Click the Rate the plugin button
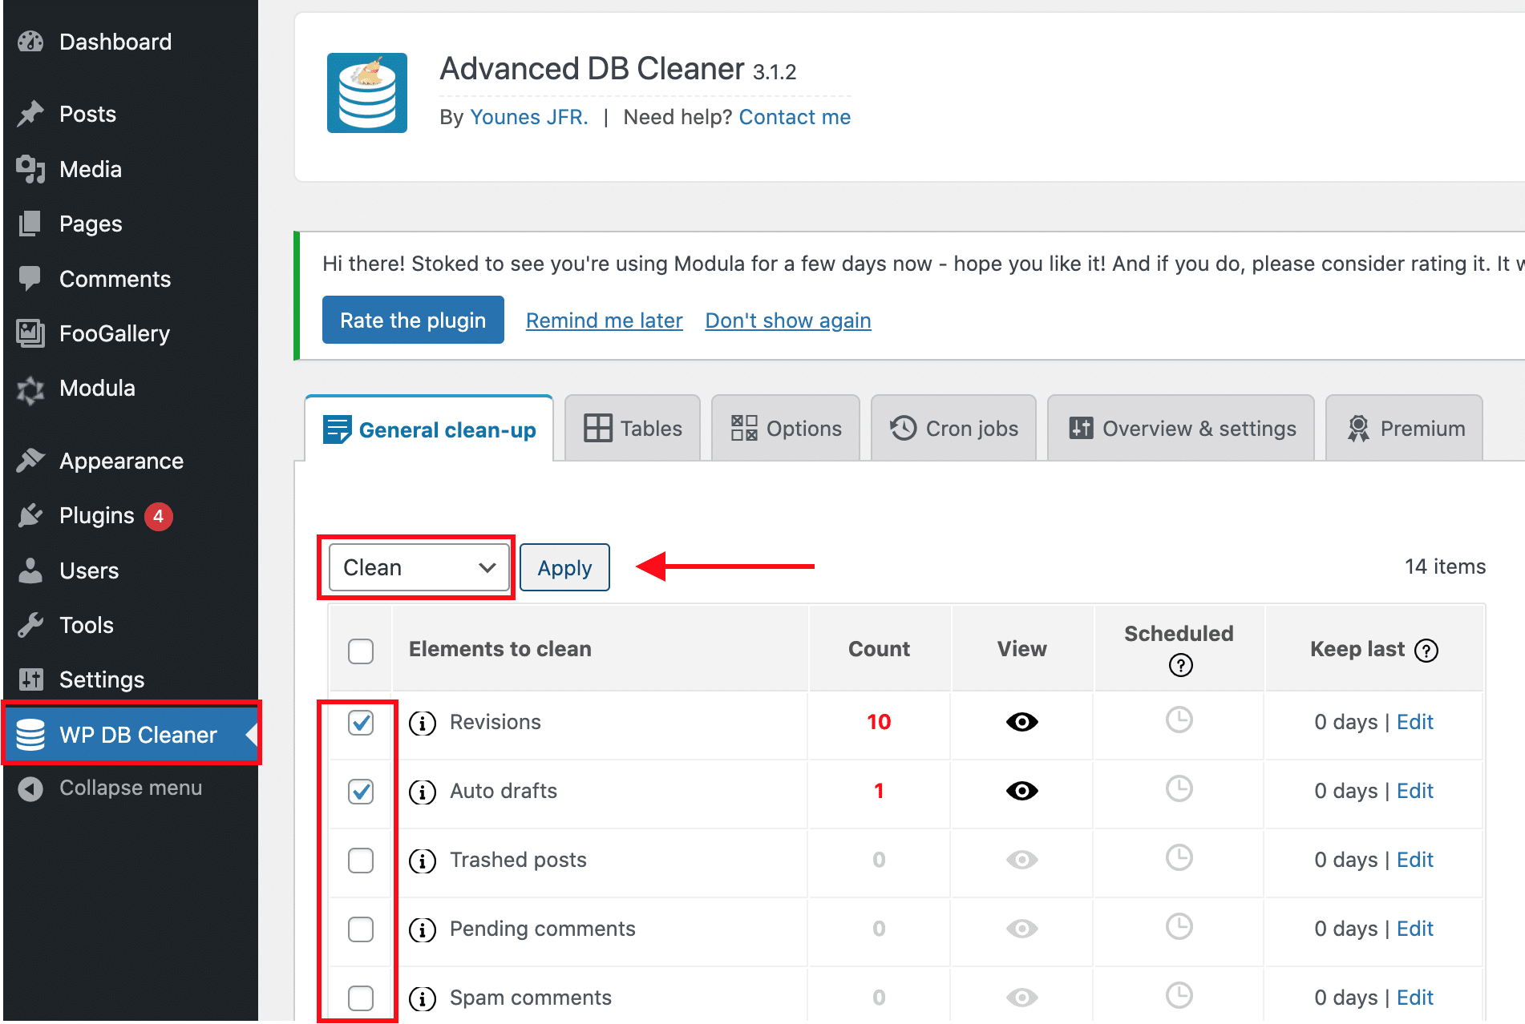Image resolution: width=1525 pixels, height=1024 pixels. coord(412,320)
